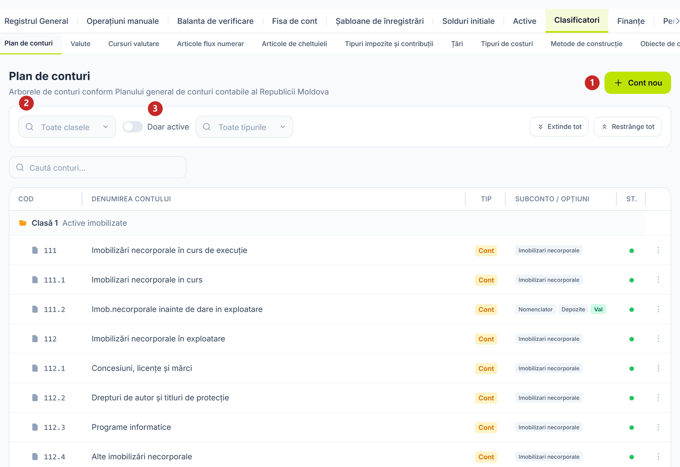
Task: Open the Solduri initiale tab
Action: tap(468, 21)
